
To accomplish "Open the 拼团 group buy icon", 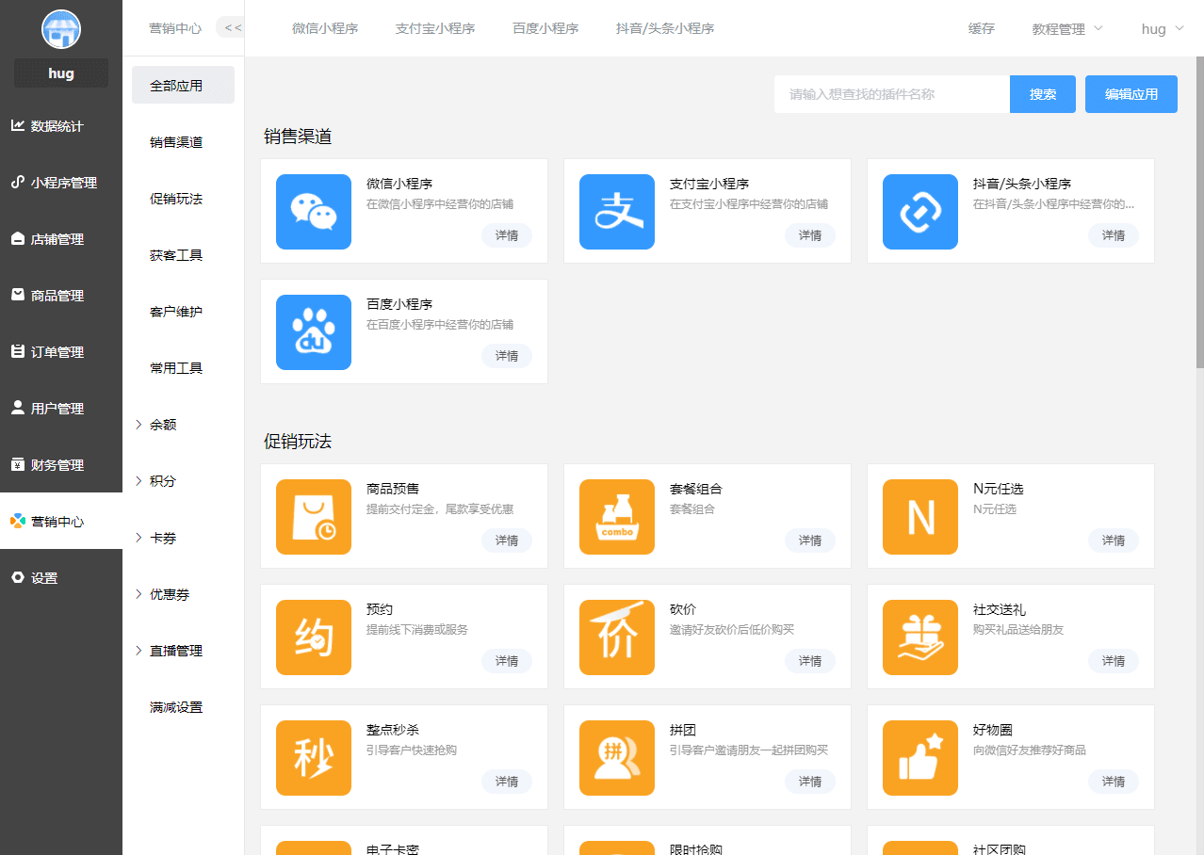I will click(x=617, y=758).
